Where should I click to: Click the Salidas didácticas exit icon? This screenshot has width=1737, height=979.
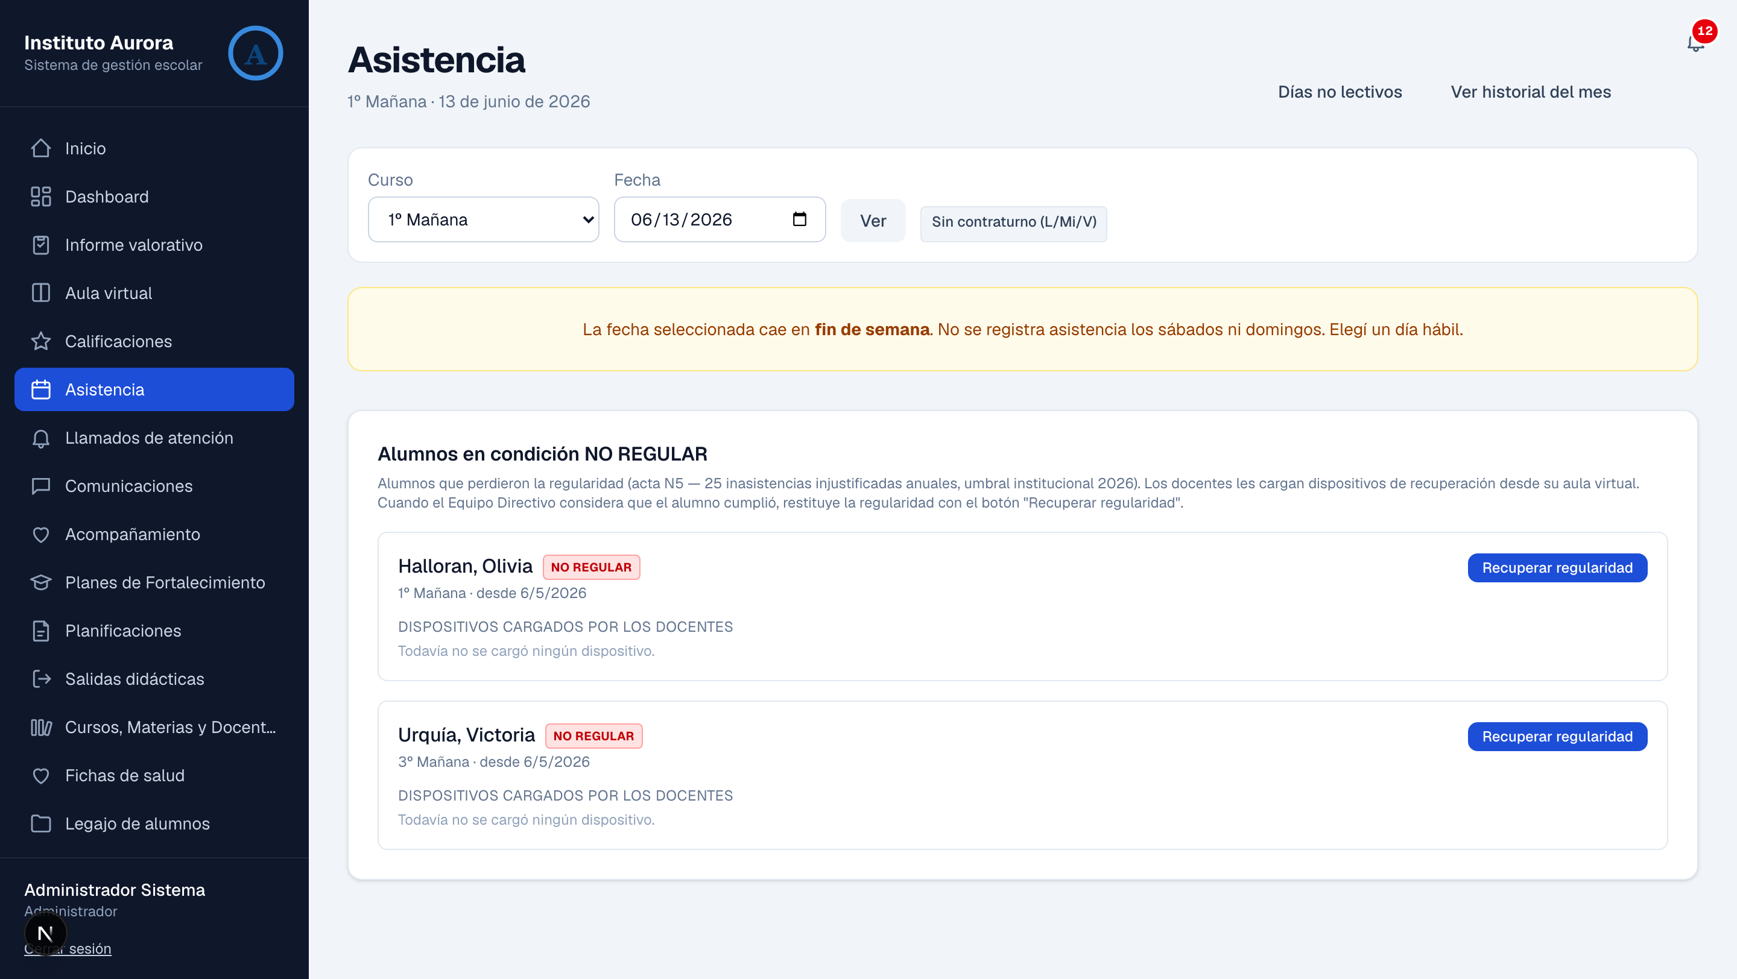tap(41, 679)
